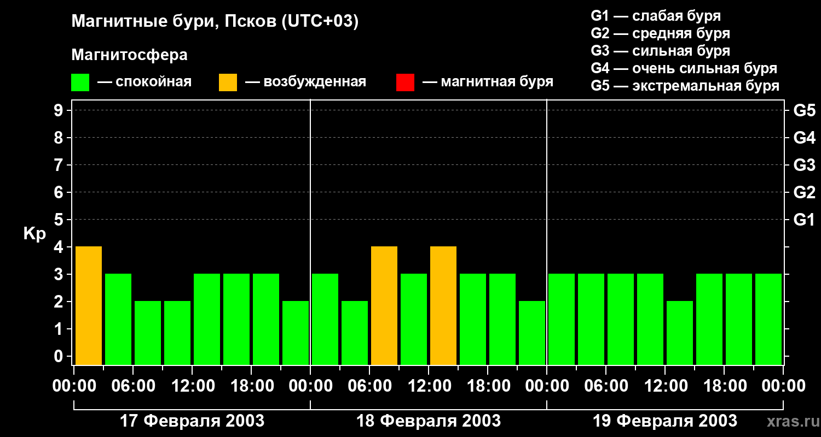The height and width of the screenshot is (437, 821).
Task: Select the orange bar at 12:00 on 18 February
Action: (443, 305)
